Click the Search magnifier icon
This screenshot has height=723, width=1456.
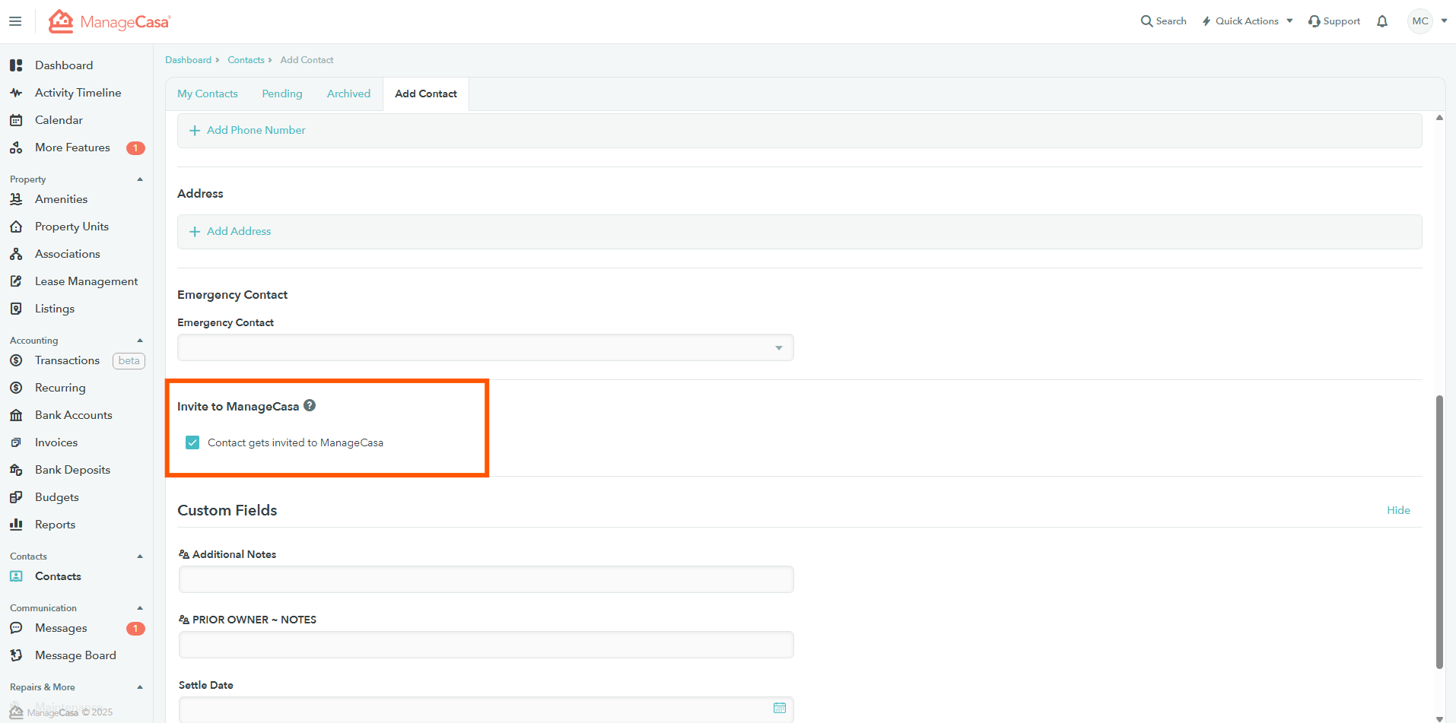coord(1146,21)
